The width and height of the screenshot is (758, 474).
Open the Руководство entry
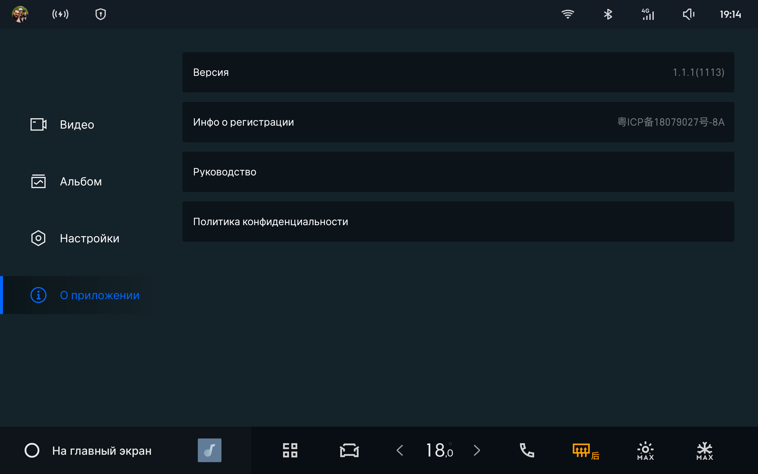(458, 172)
